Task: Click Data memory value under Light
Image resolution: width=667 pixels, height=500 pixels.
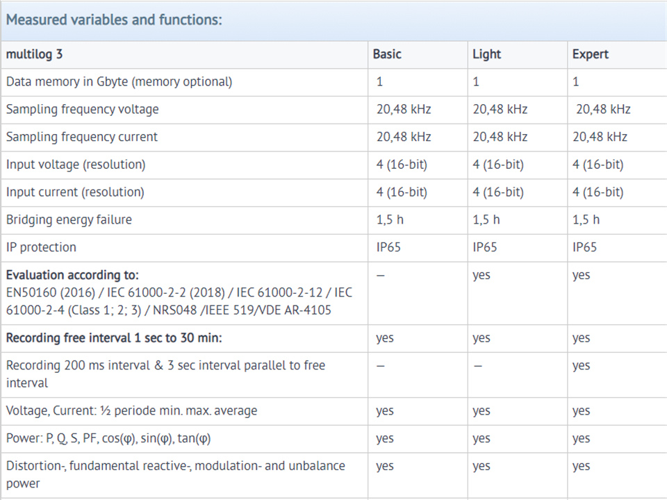Action: pos(476,82)
